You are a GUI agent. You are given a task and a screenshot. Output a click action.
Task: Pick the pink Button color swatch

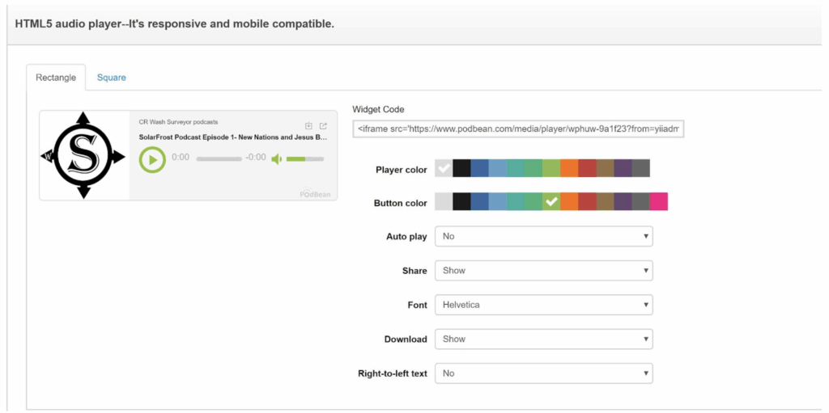point(658,202)
